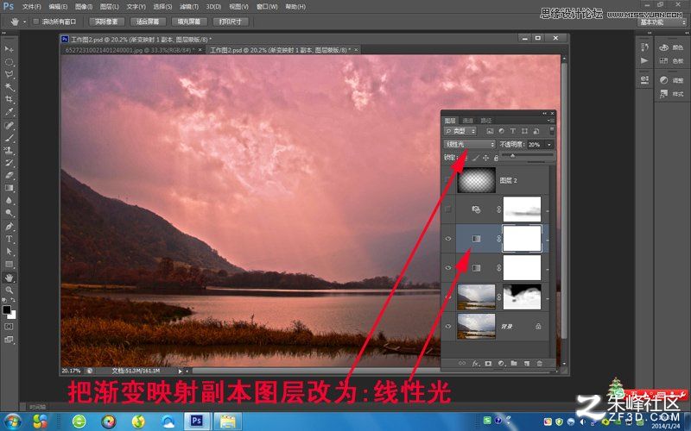This screenshot has height=431, width=691.
Task: Select the Healing Brush tool
Action: (x=9, y=125)
